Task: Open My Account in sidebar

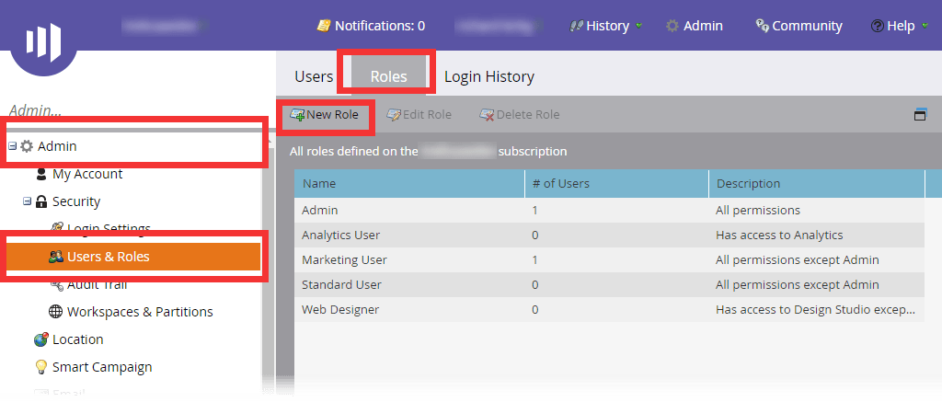Action: click(87, 174)
